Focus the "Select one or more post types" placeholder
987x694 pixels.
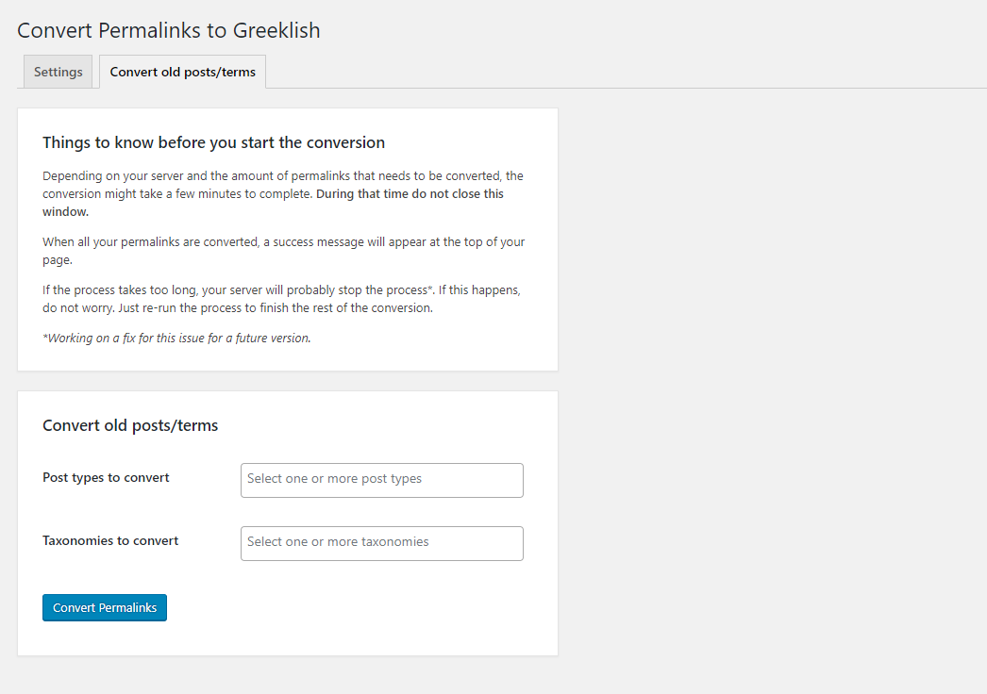tap(334, 479)
